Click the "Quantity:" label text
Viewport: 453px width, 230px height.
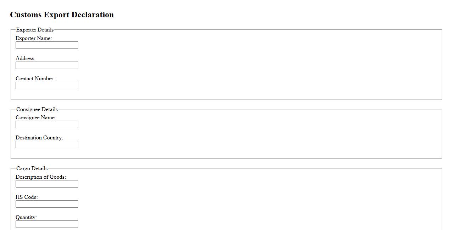point(26,217)
